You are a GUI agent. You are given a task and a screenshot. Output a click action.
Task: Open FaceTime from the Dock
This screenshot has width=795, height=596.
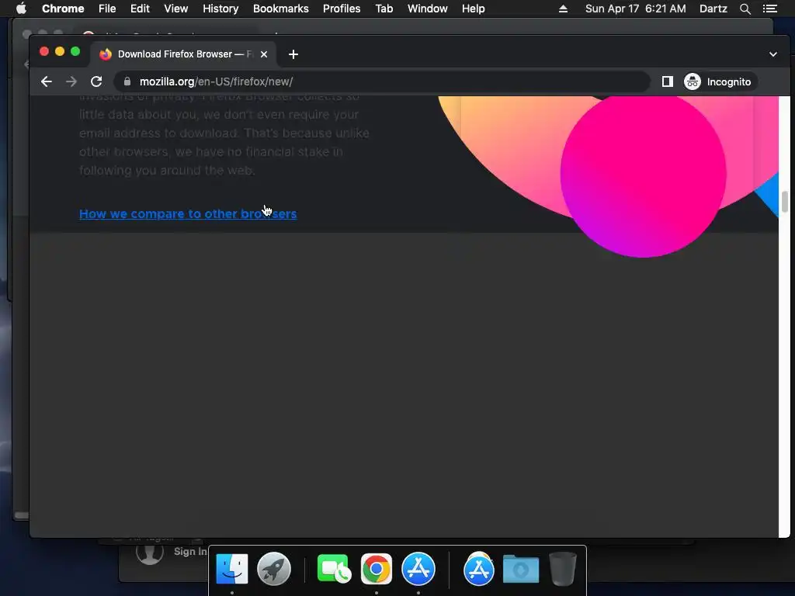(334, 569)
